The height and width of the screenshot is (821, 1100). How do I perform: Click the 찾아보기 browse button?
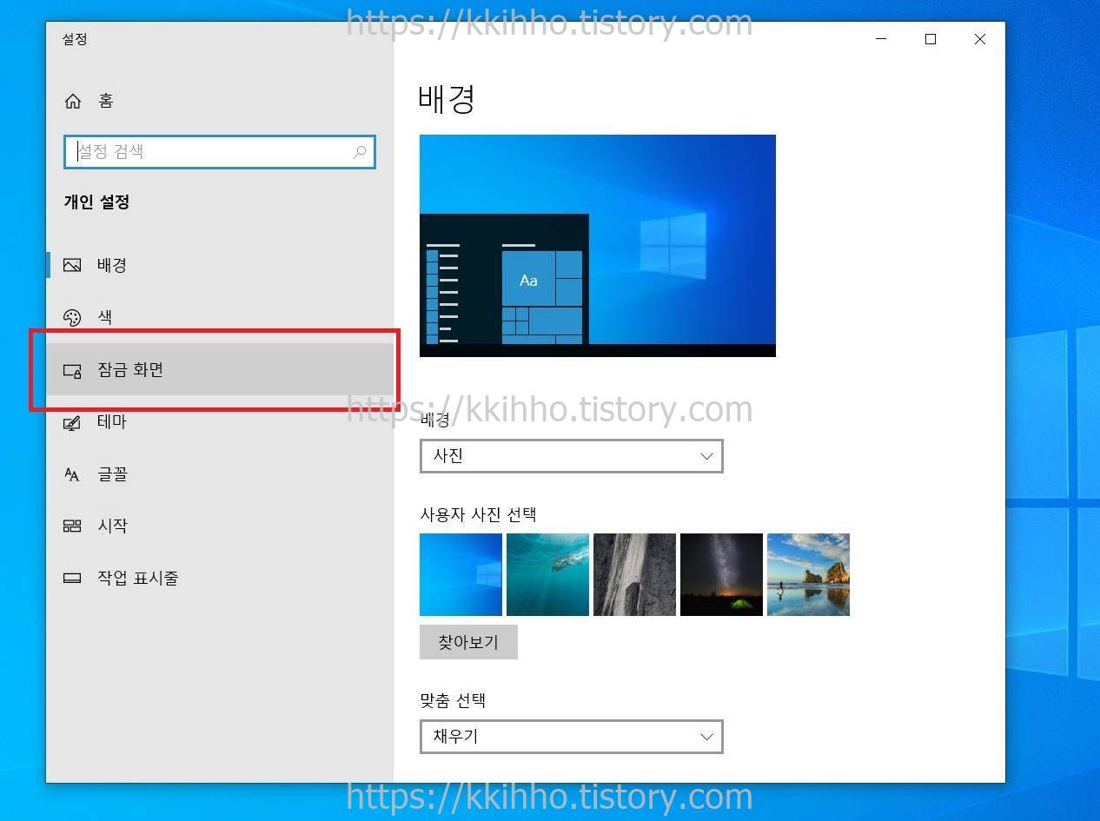click(x=468, y=642)
